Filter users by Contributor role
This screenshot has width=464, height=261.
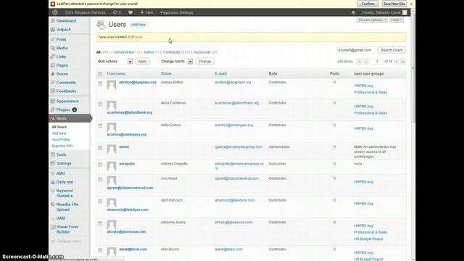click(172, 52)
